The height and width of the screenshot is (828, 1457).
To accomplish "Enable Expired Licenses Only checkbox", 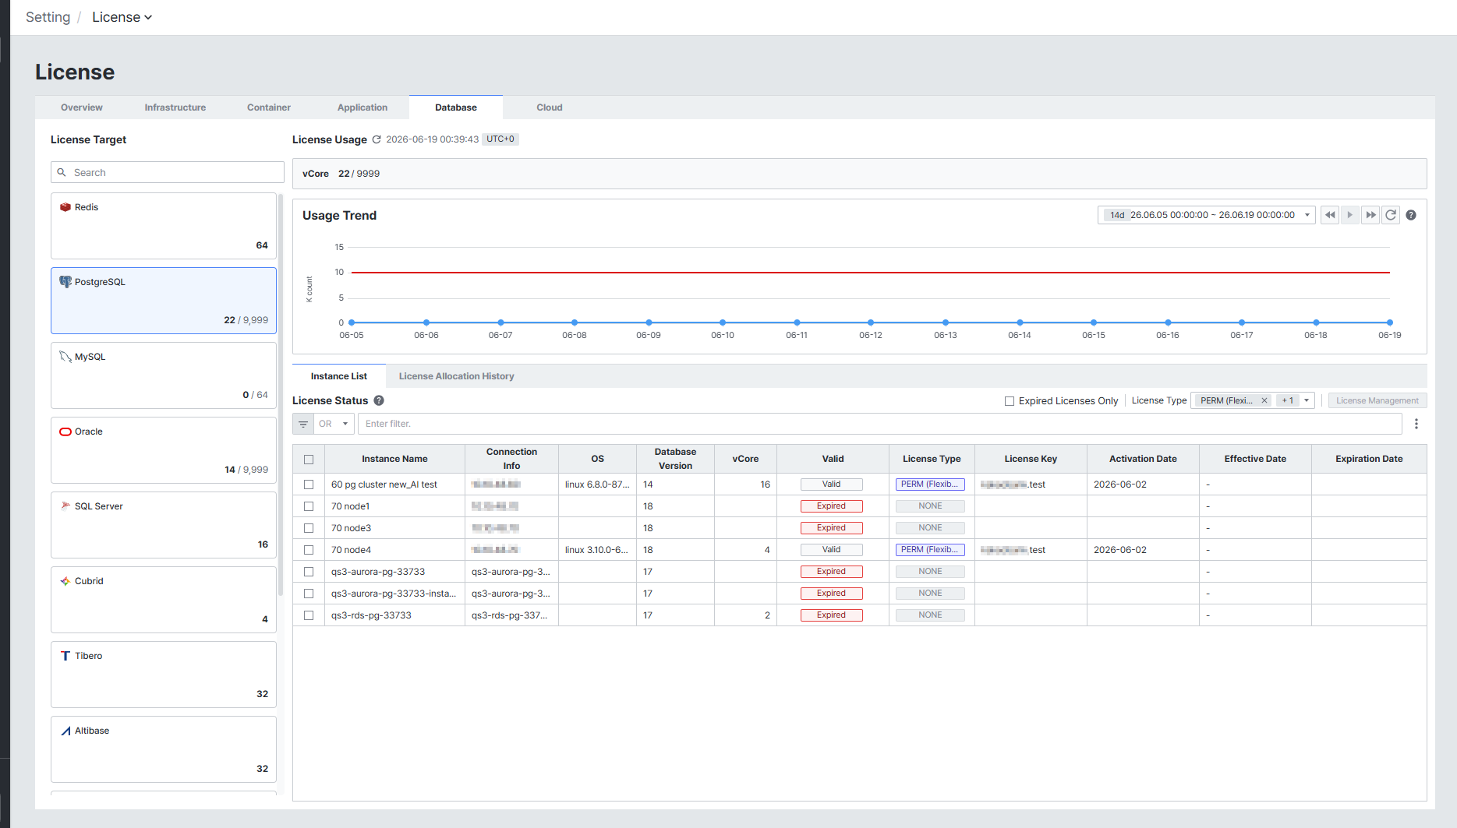I will pyautogui.click(x=1010, y=401).
